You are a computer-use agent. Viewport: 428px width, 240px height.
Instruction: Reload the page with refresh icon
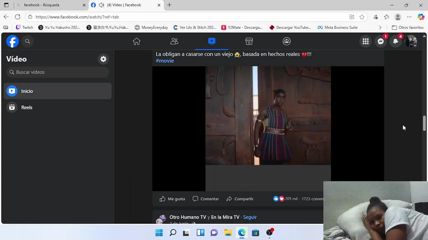17,17
